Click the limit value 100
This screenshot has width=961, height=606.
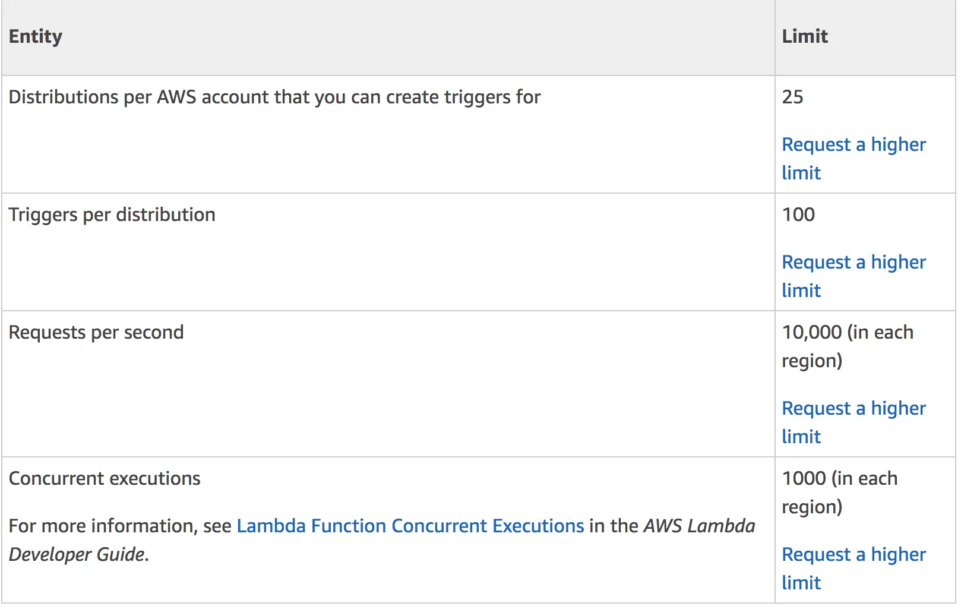click(x=798, y=215)
